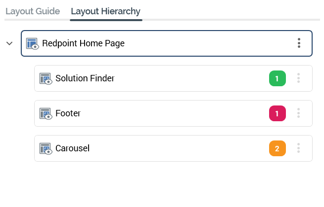Viewport: 324px width, 207px height.
Task: Switch to the Layout Guide tab
Action: 33,11
